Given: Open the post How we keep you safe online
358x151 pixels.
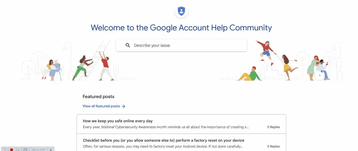Looking at the screenshot, I should (118, 121).
